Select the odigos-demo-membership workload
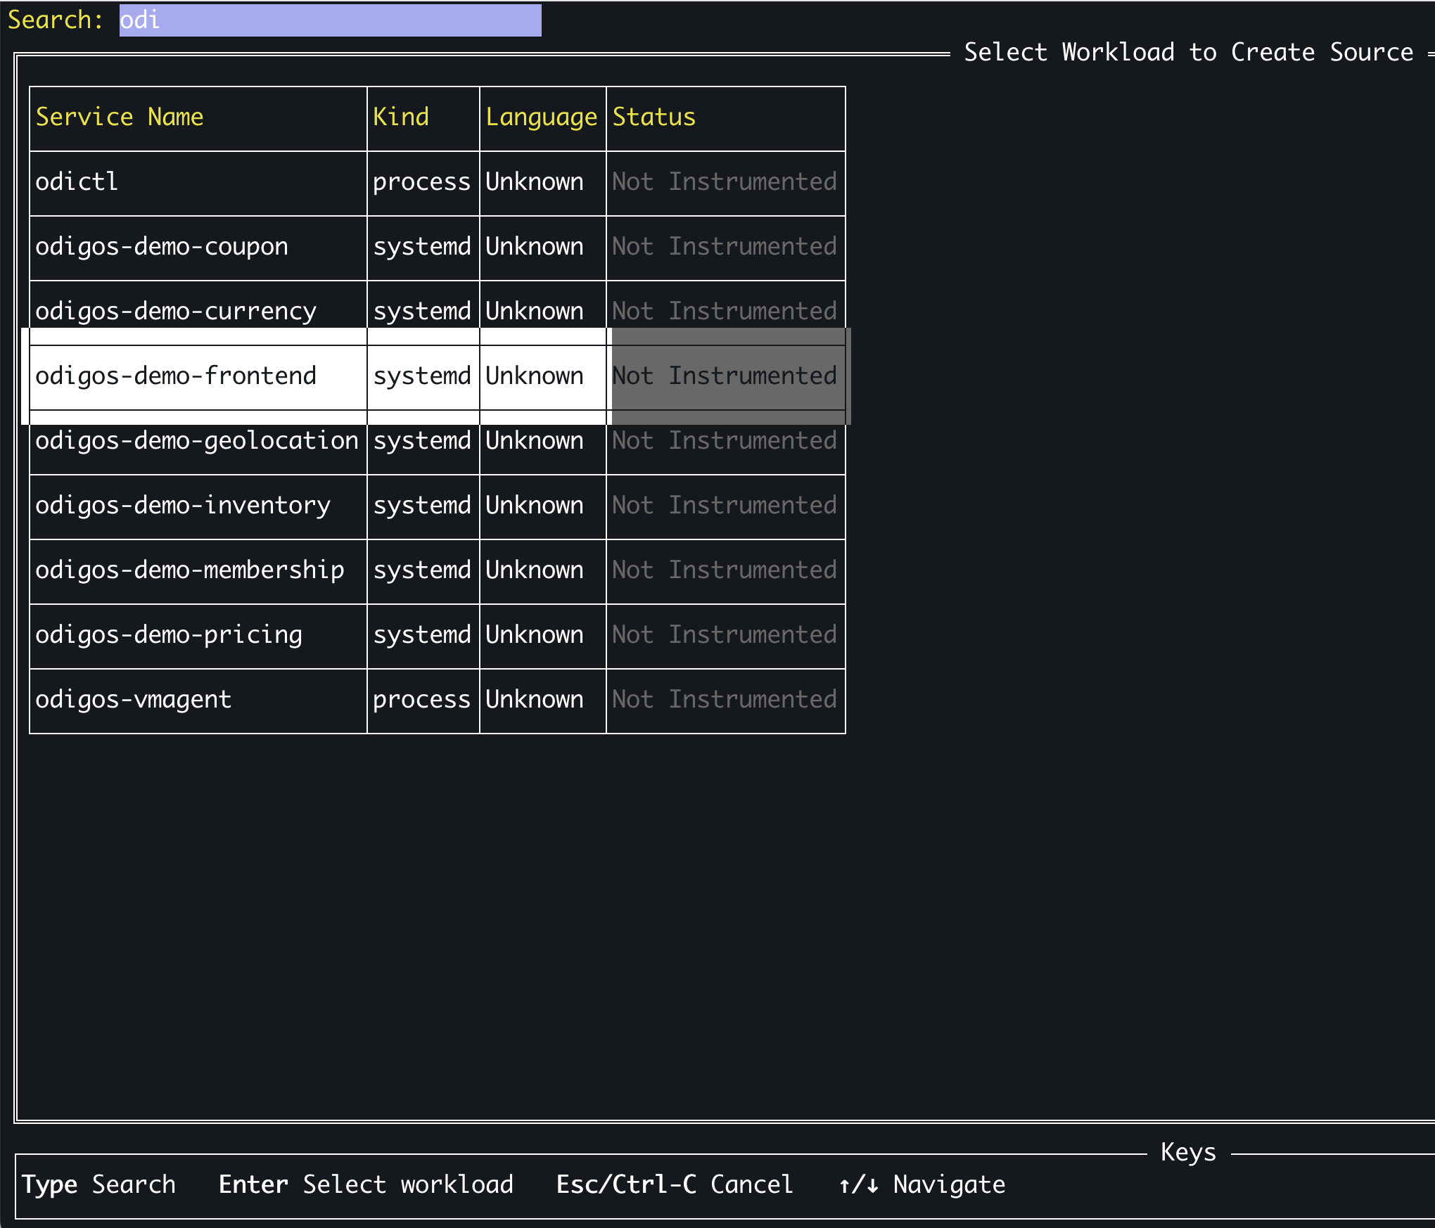This screenshot has width=1435, height=1228. tap(190, 570)
